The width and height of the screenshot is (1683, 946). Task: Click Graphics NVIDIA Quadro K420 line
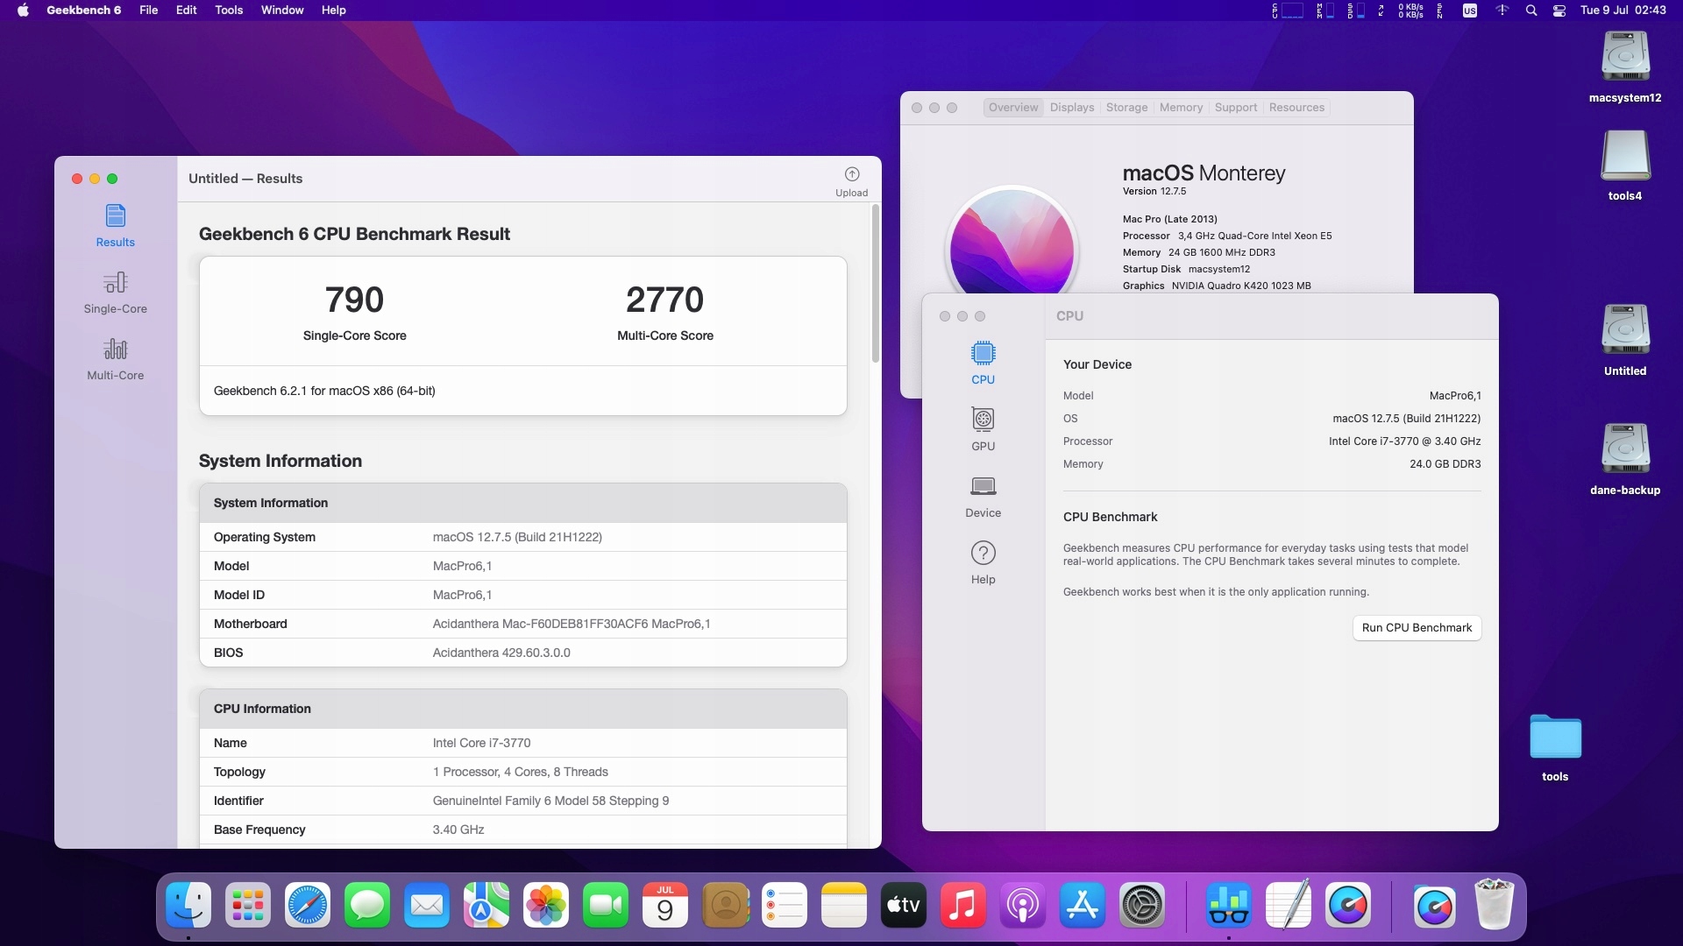pyautogui.click(x=1217, y=286)
